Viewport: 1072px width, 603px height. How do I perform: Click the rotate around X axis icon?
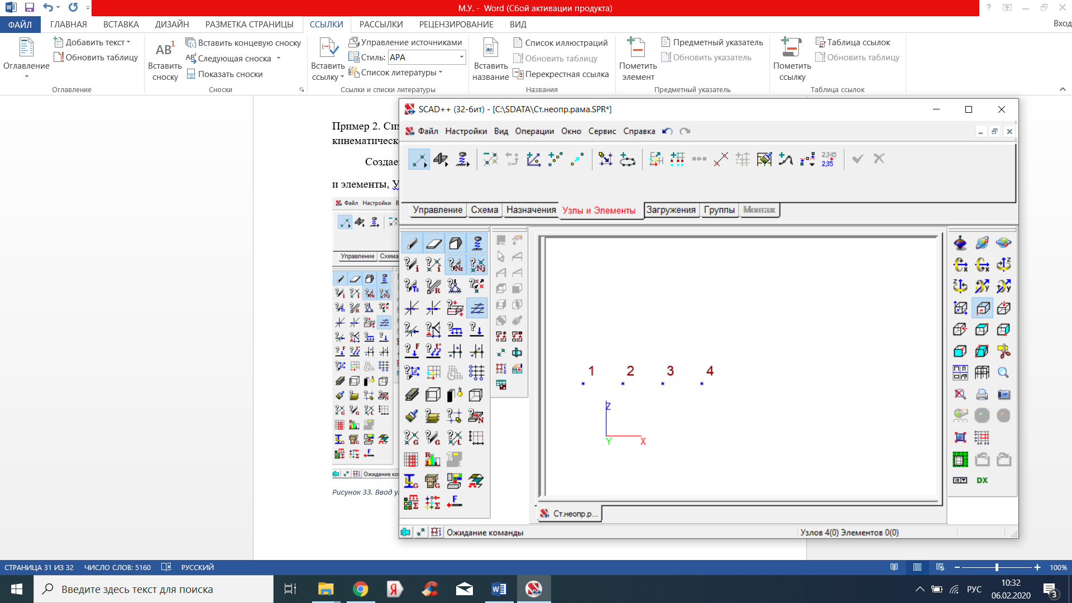point(960,265)
